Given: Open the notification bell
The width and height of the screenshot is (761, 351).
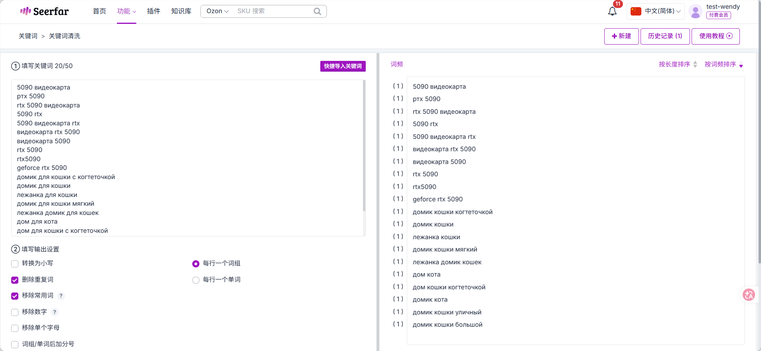Looking at the screenshot, I should 612,11.
